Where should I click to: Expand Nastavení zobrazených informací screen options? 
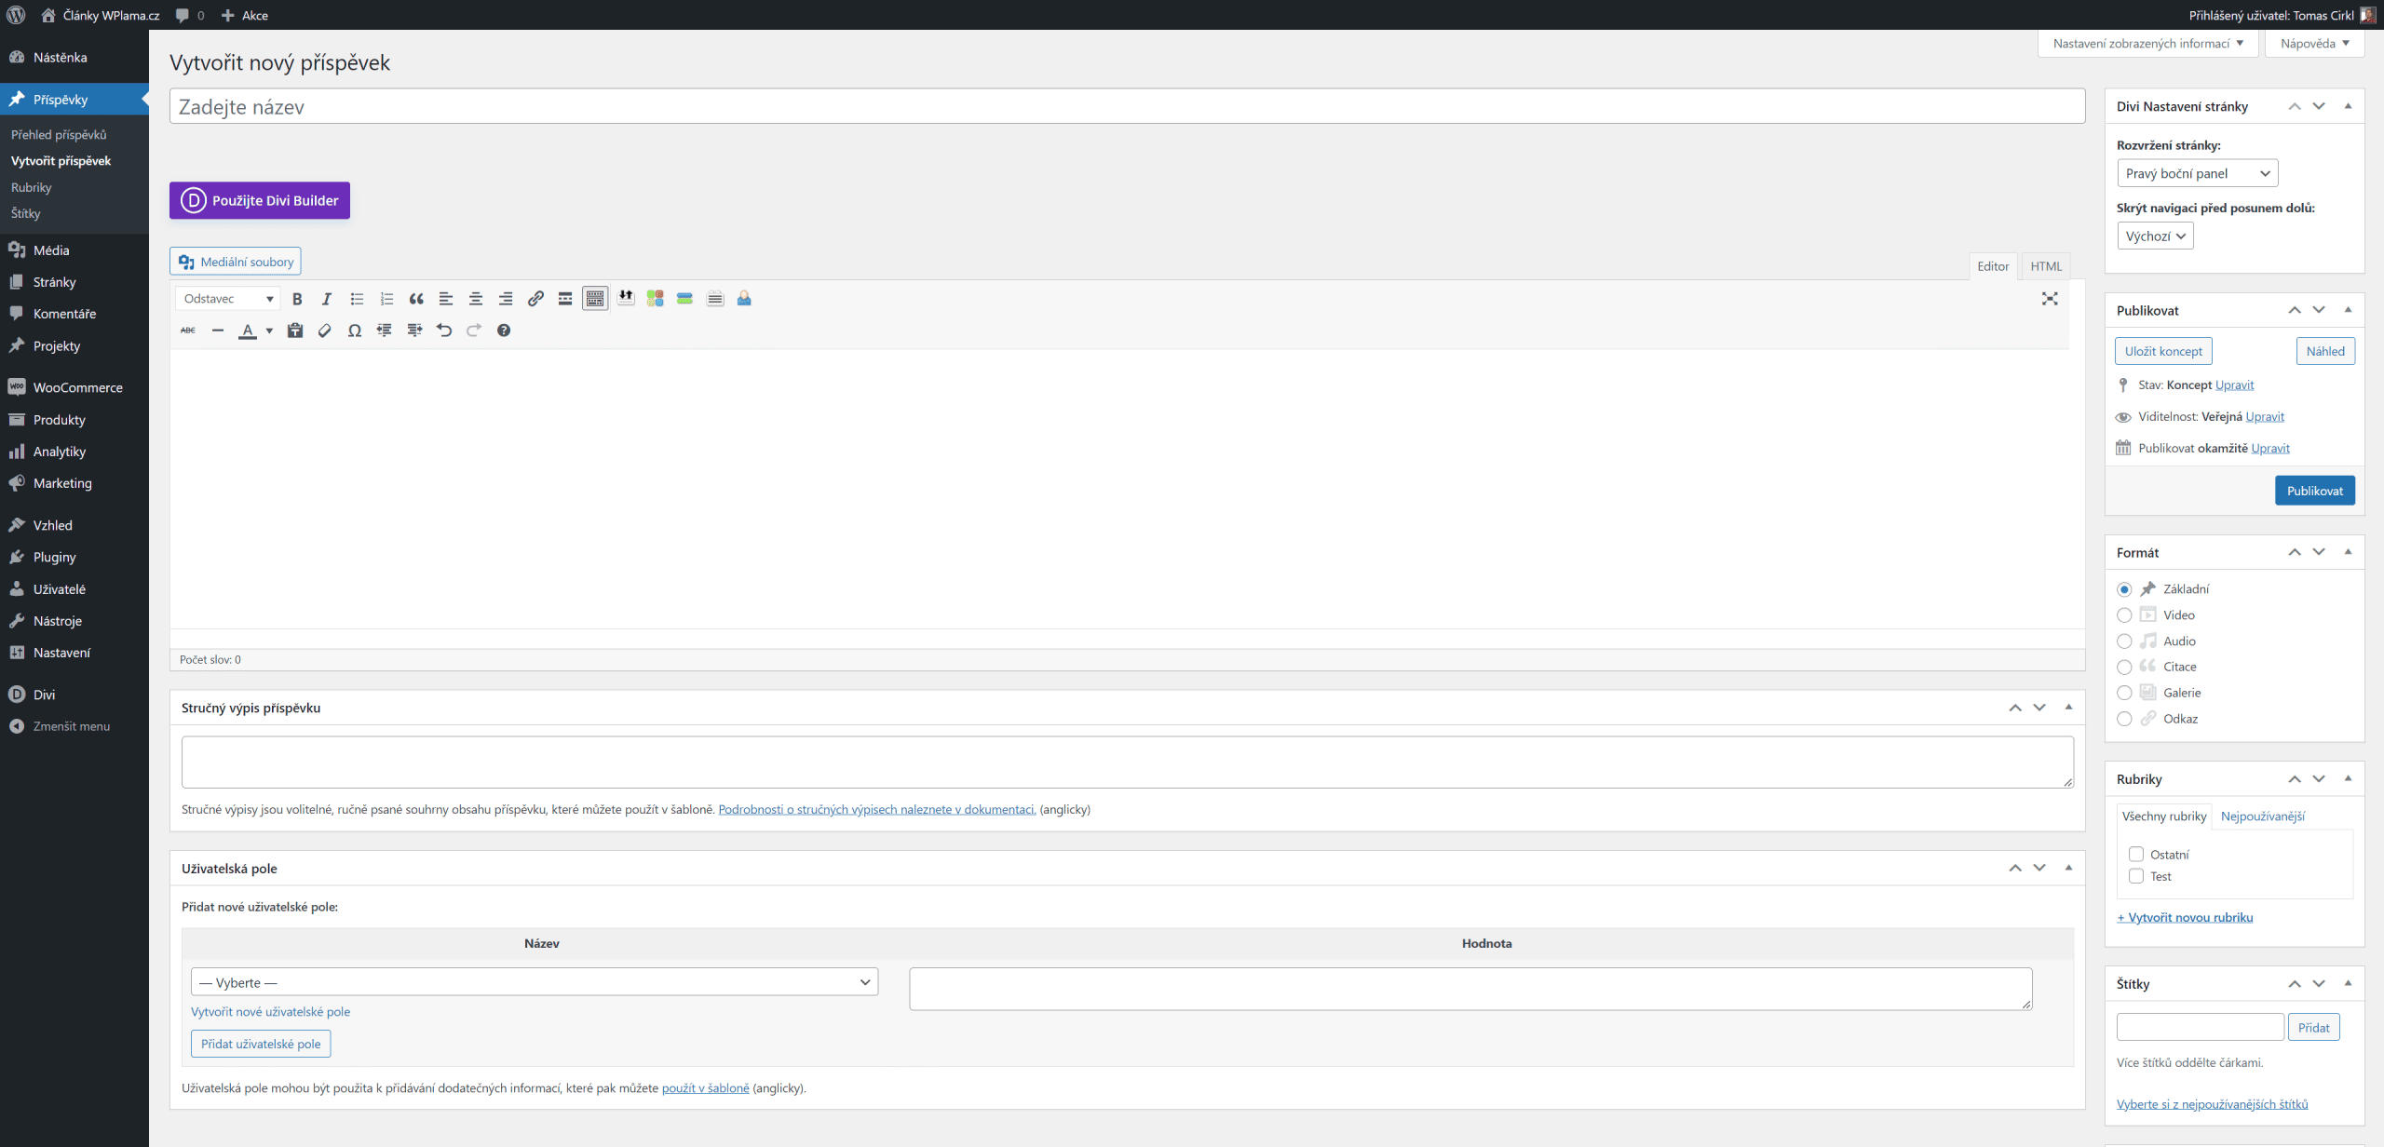pyautogui.click(x=2148, y=44)
